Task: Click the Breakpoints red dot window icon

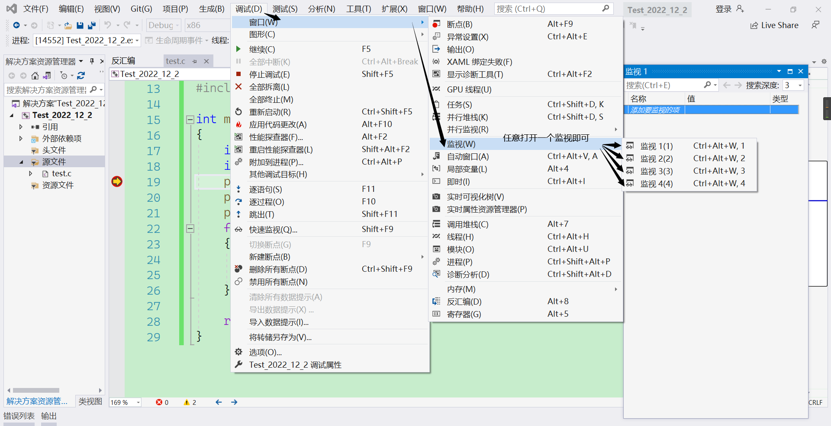Action: 436,24
